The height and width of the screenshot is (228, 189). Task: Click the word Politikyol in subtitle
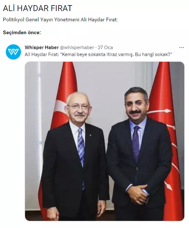[x=14, y=19]
